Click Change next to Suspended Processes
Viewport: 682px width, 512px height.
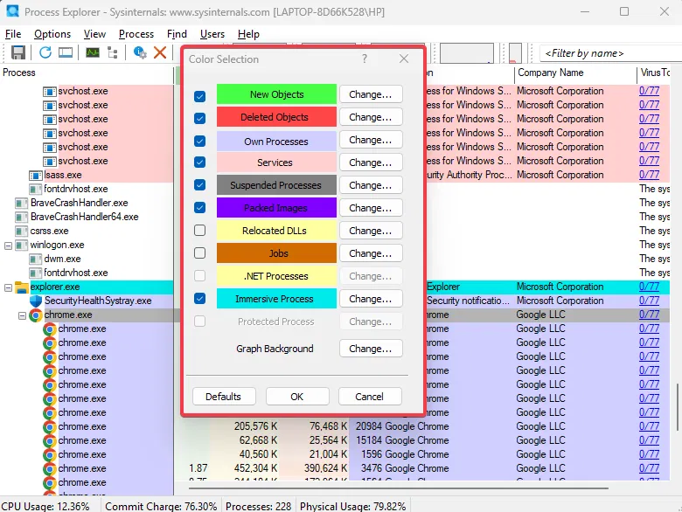(x=370, y=185)
